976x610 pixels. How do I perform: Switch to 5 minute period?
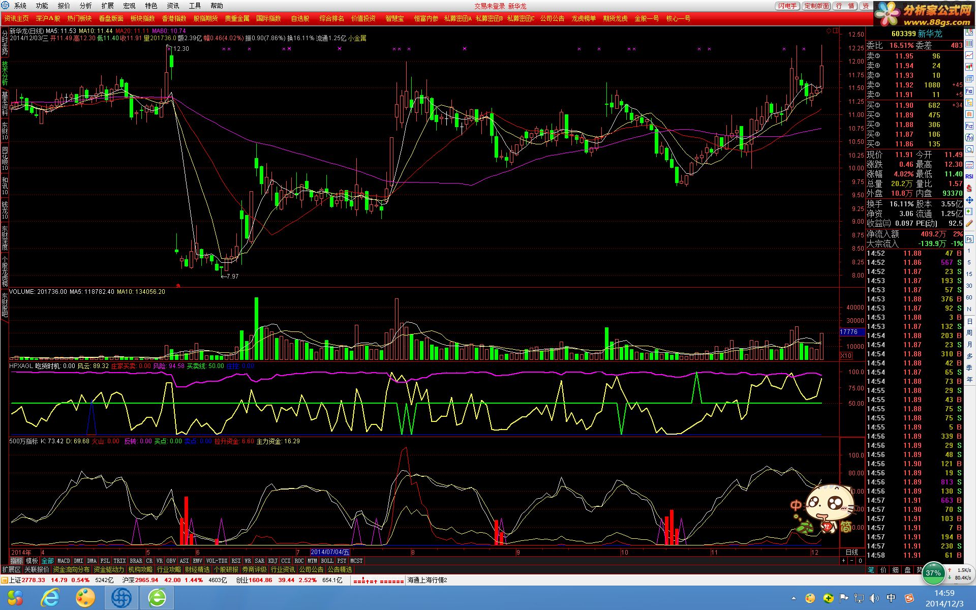point(969,262)
